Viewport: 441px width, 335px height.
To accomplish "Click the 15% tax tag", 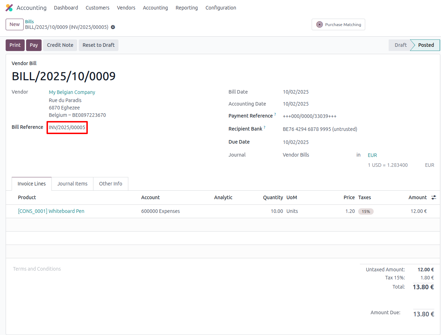I will click(x=366, y=211).
